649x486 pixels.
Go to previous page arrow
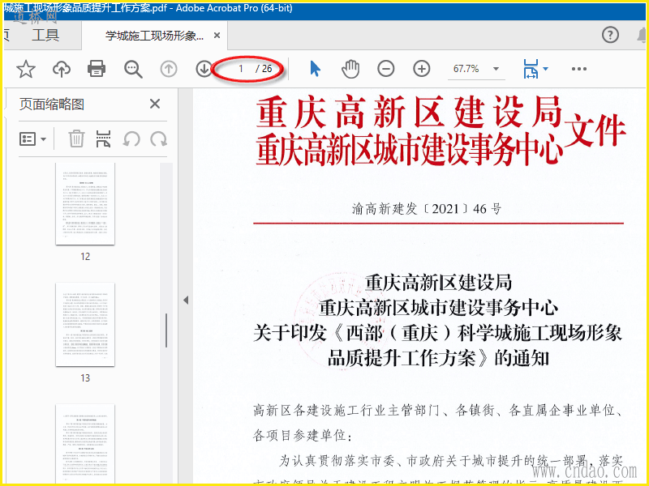[169, 69]
